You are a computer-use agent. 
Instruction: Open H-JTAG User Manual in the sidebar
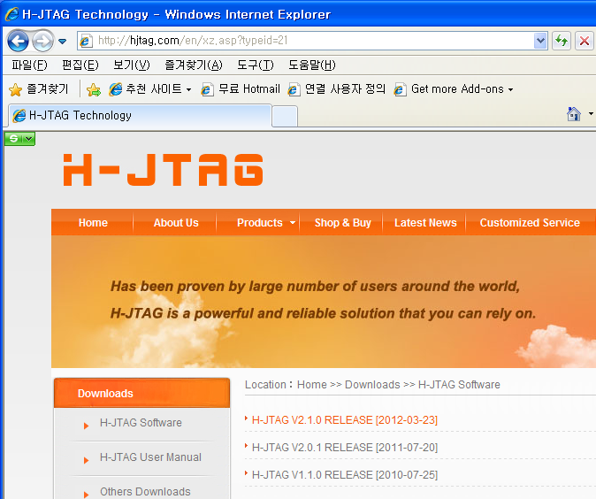[x=150, y=457]
